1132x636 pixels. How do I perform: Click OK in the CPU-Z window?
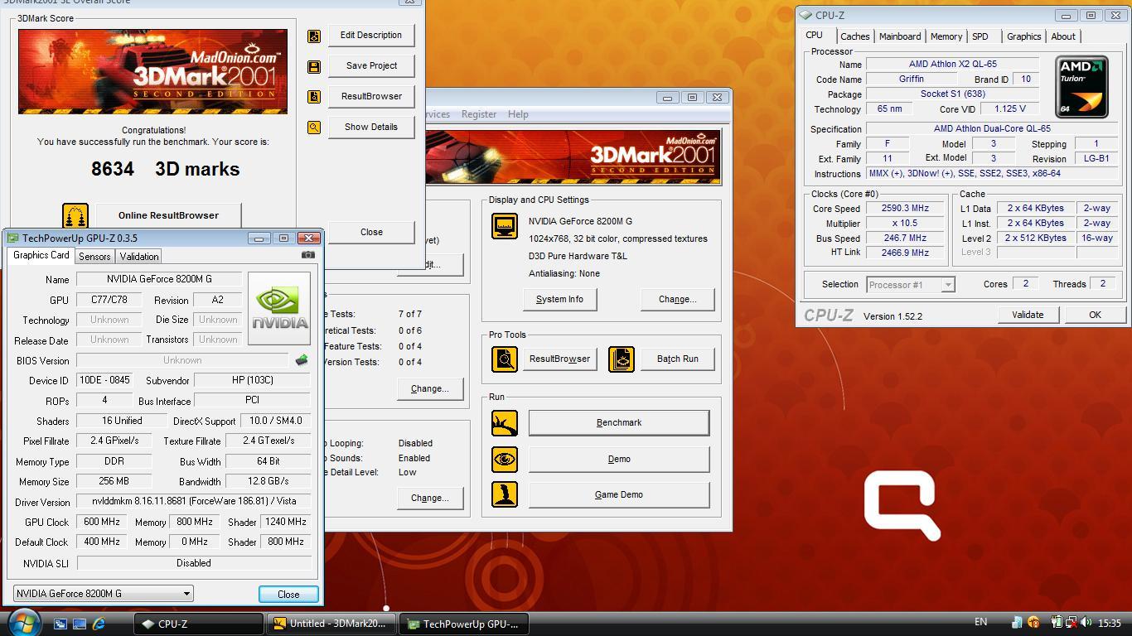click(x=1095, y=315)
